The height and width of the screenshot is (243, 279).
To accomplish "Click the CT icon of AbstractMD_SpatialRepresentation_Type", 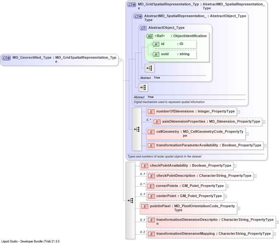I will click(138, 16).
